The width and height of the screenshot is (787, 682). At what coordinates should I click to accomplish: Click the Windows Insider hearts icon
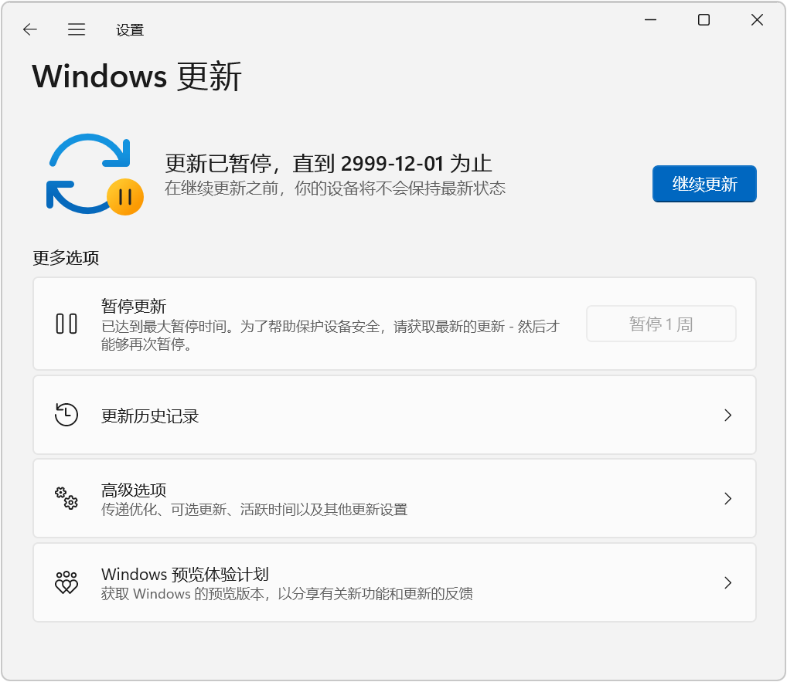pyautogui.click(x=66, y=582)
